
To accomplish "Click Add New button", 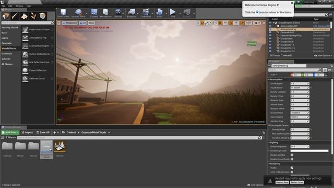I will 10,132.
